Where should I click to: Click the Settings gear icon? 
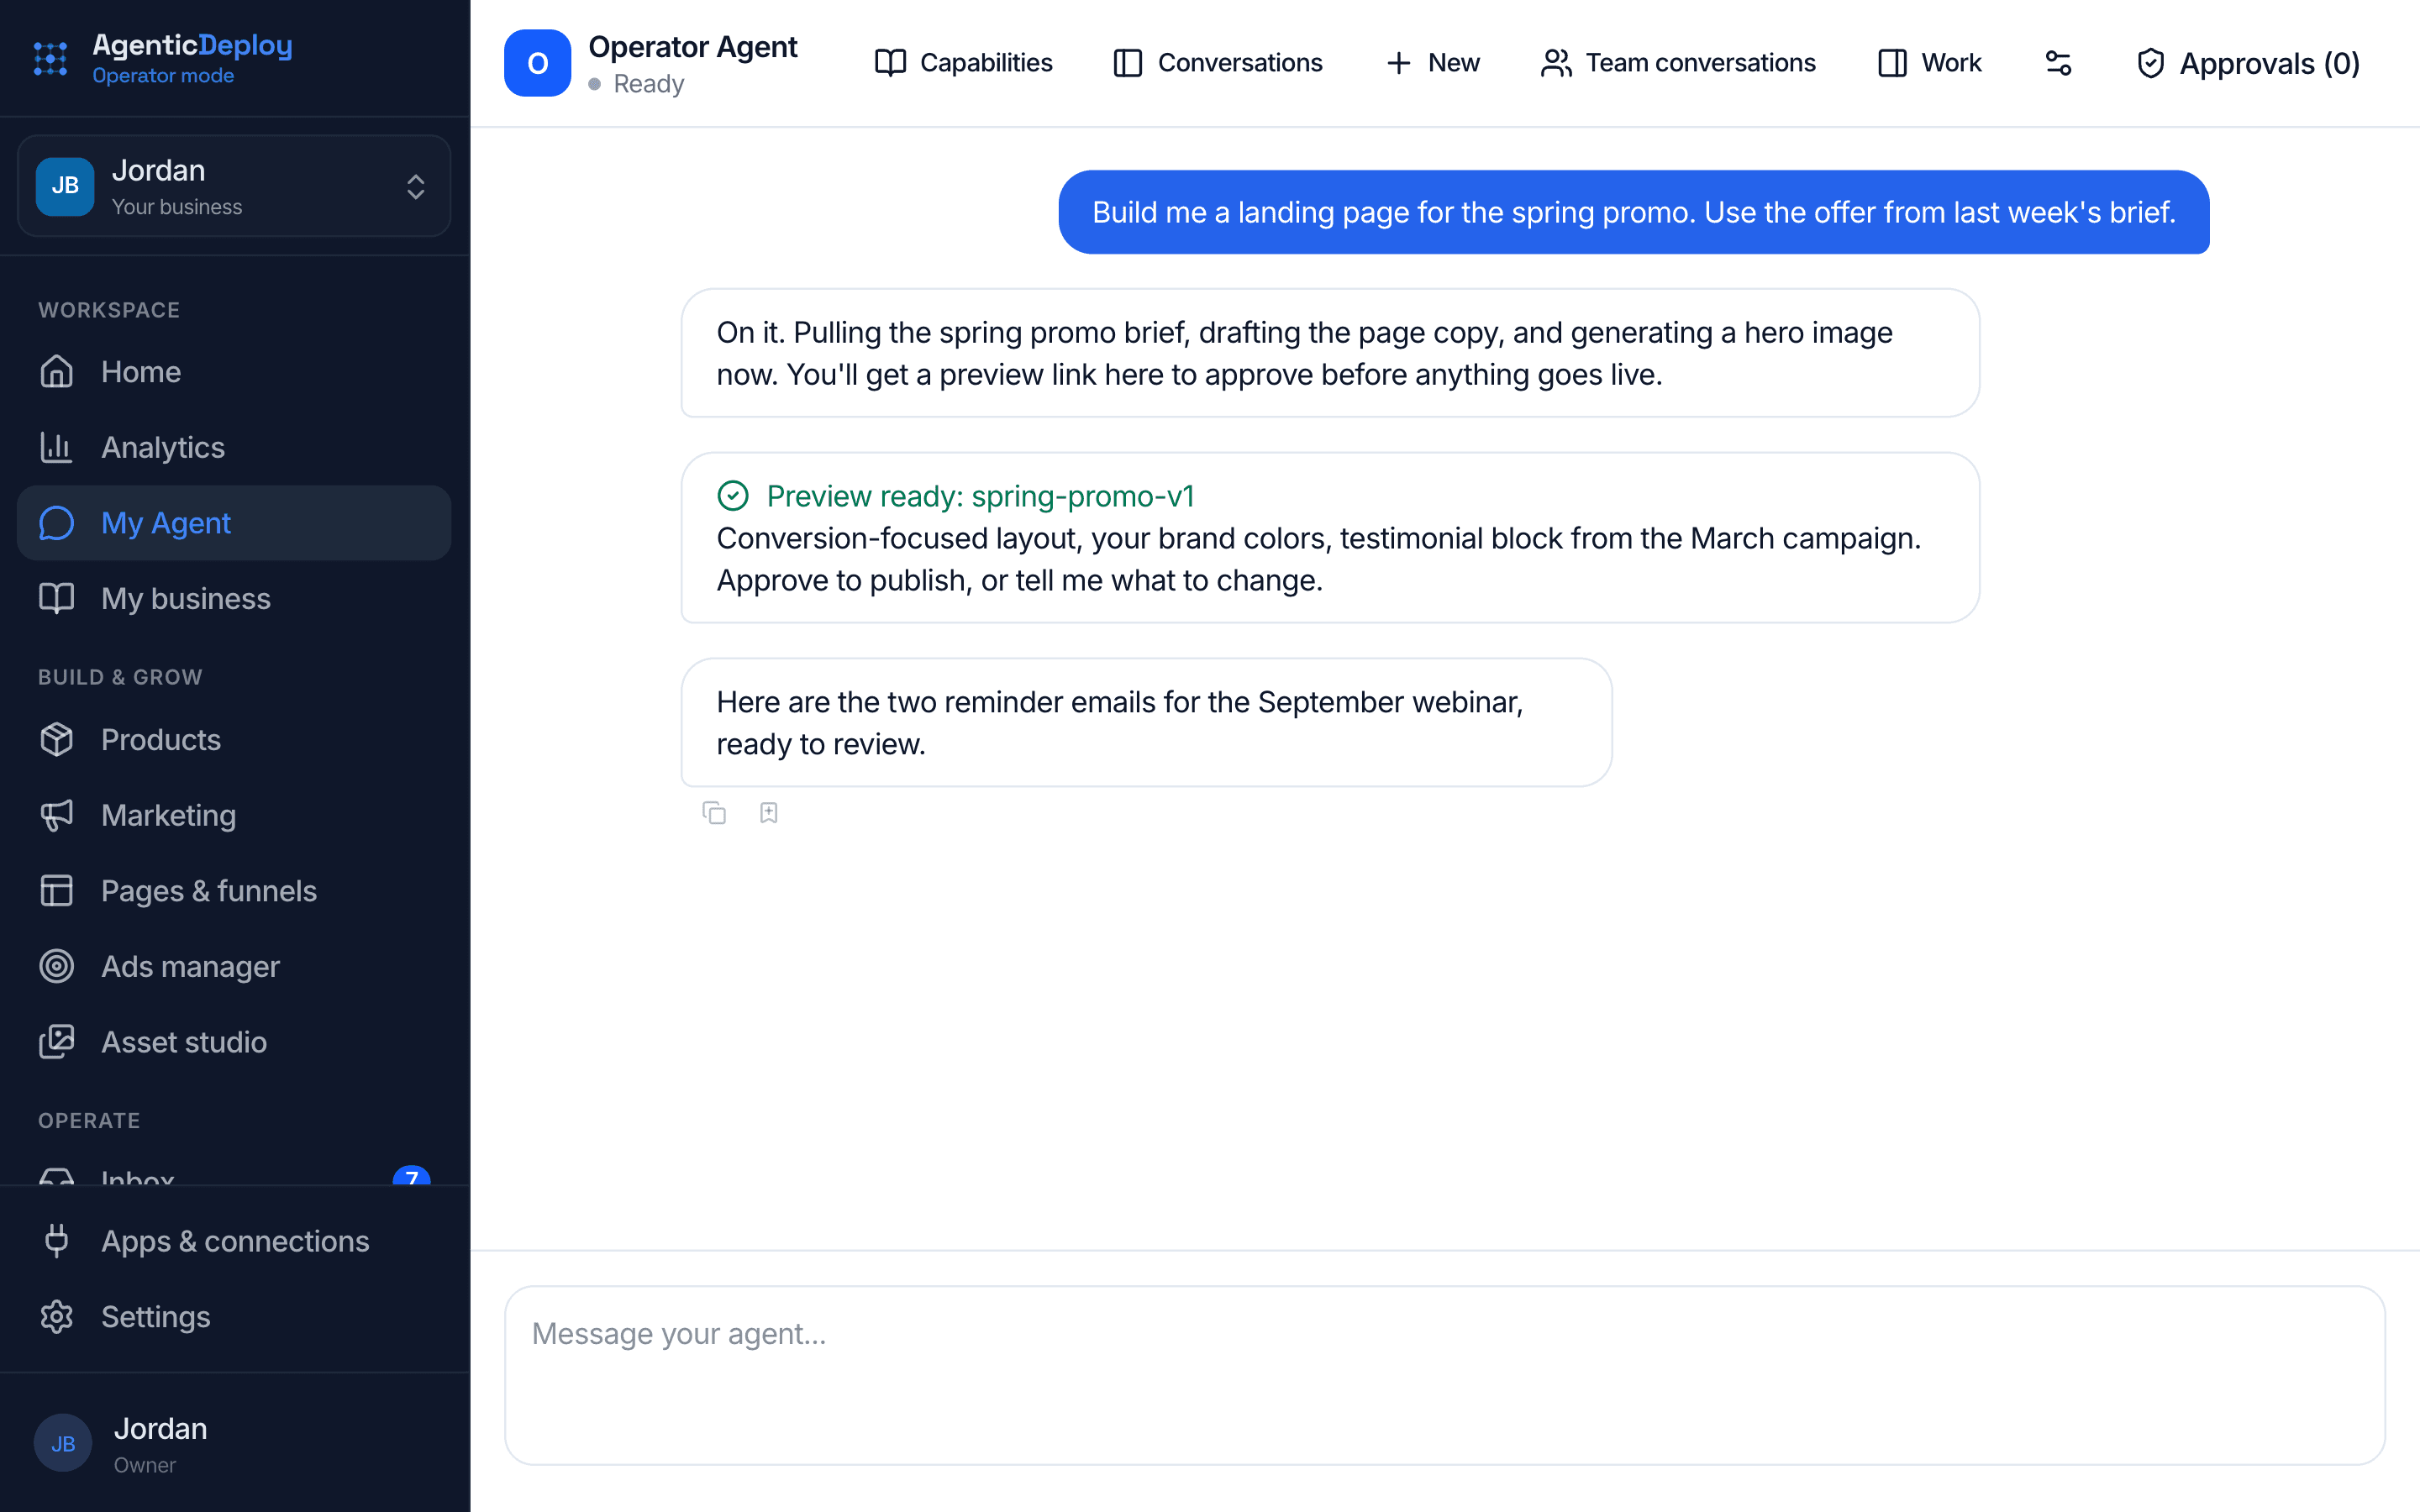click(57, 1317)
